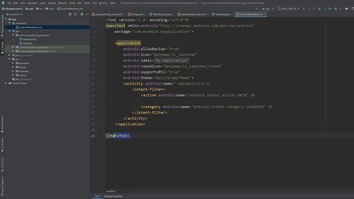This screenshot has width=354, height=199.
Task: Open the Run menu
Action: pos(80,3)
